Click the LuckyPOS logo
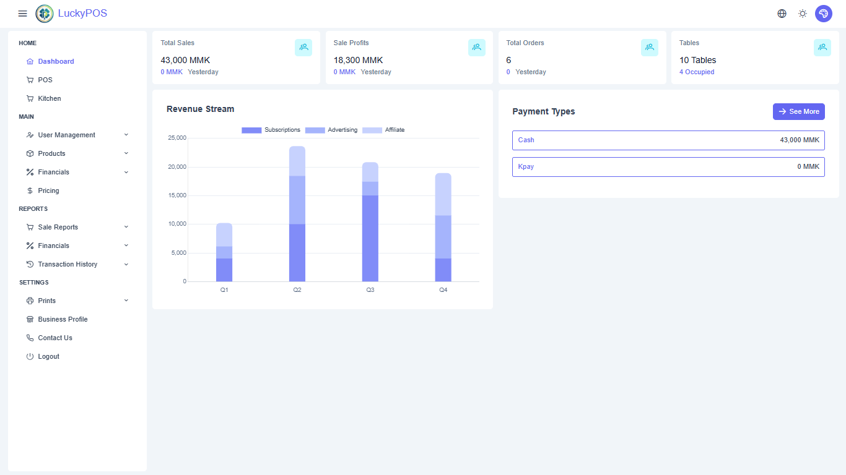This screenshot has height=475, width=846. 45,14
